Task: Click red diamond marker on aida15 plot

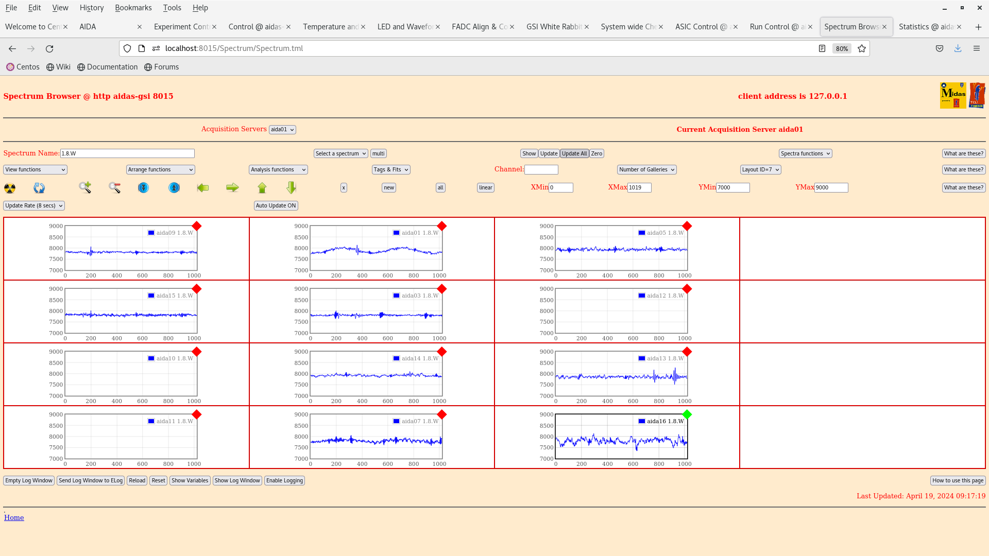Action: pos(197,289)
